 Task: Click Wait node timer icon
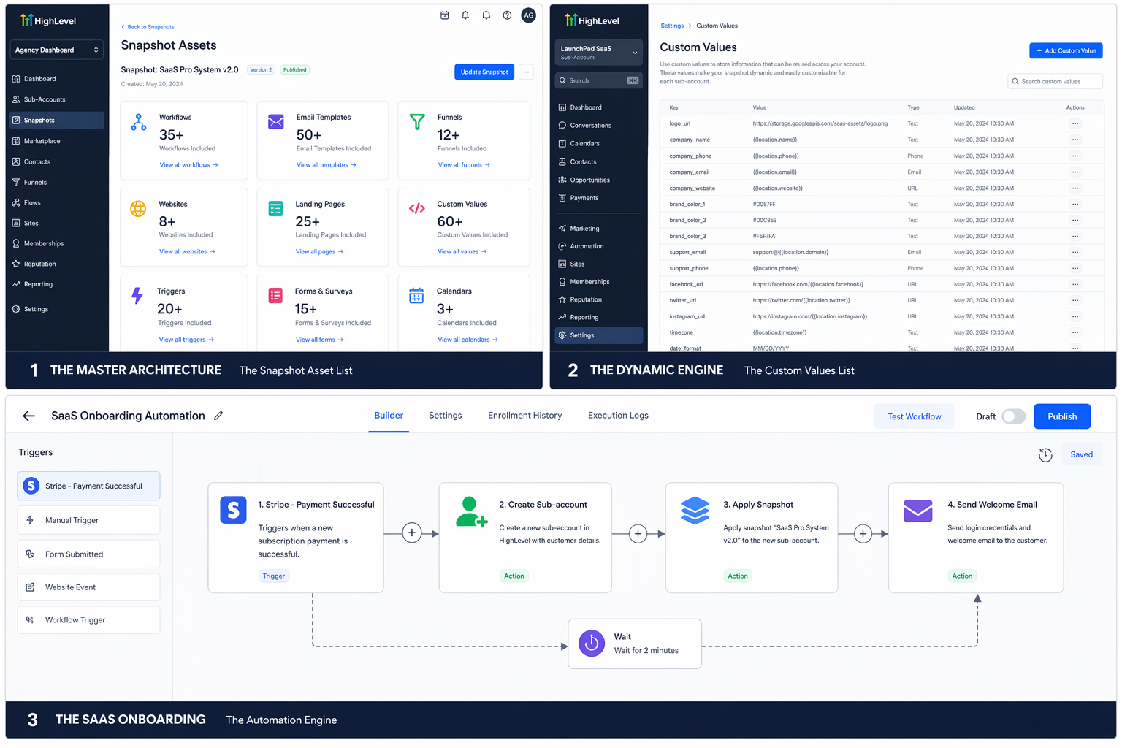(592, 644)
